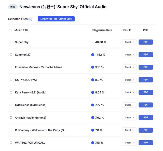Image resolution: width=163 pixels, height=151 pixels.
Task: Click the blue dot beside 9.15 % rate
Action: 93,67
